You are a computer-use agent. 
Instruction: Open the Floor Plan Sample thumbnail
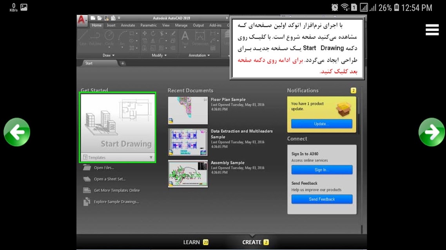188,111
